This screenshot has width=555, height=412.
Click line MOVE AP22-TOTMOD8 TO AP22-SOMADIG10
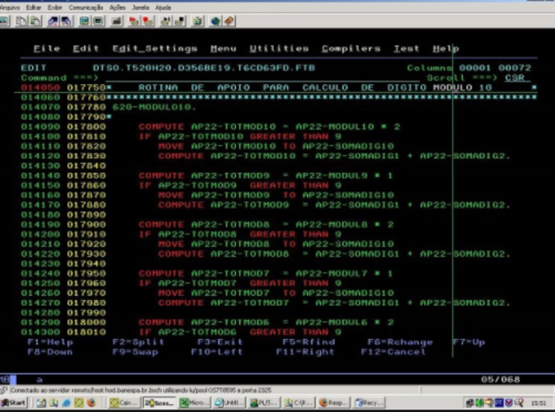pos(276,245)
